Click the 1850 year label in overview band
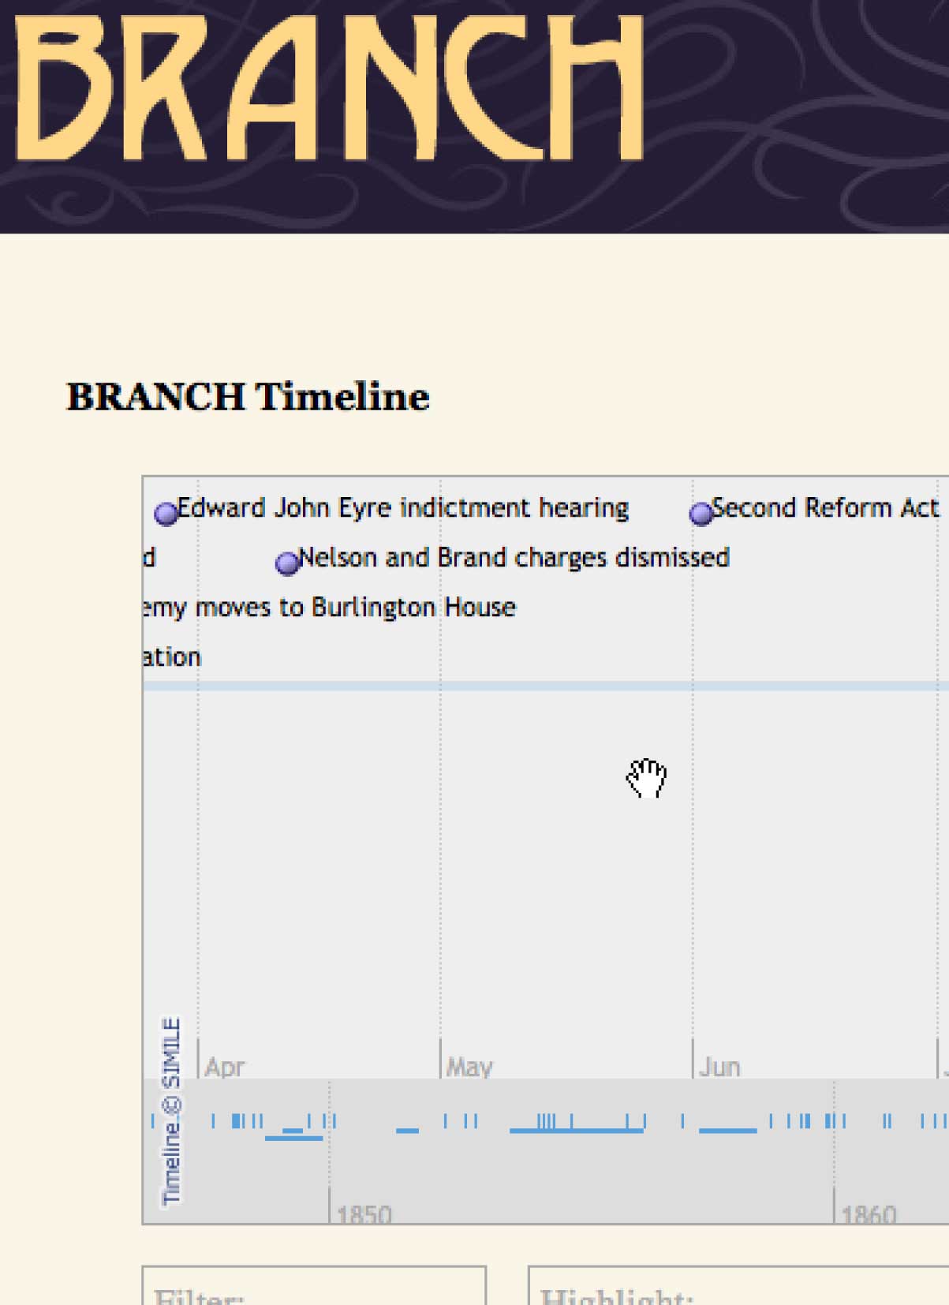This screenshot has height=1305, width=949. [364, 1214]
